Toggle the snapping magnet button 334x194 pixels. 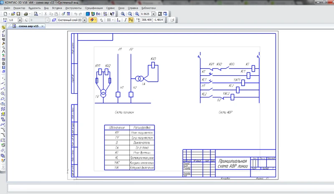91,20
